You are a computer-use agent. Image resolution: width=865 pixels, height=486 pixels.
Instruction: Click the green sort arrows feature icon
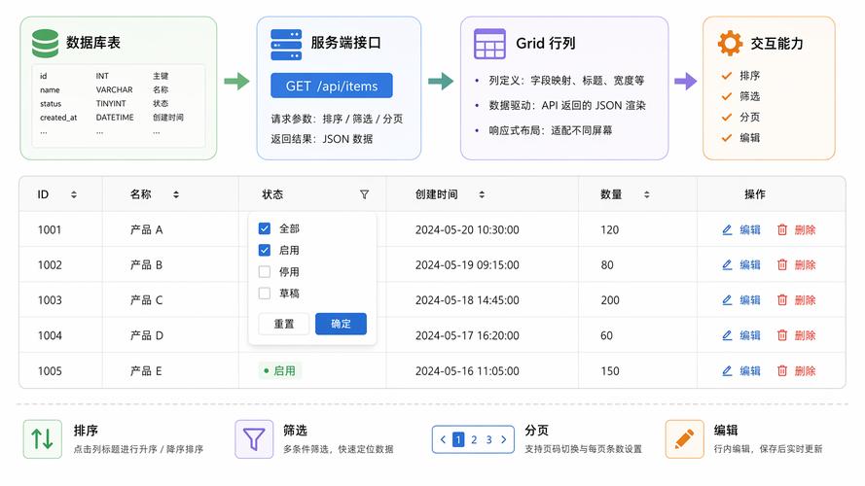(43, 439)
